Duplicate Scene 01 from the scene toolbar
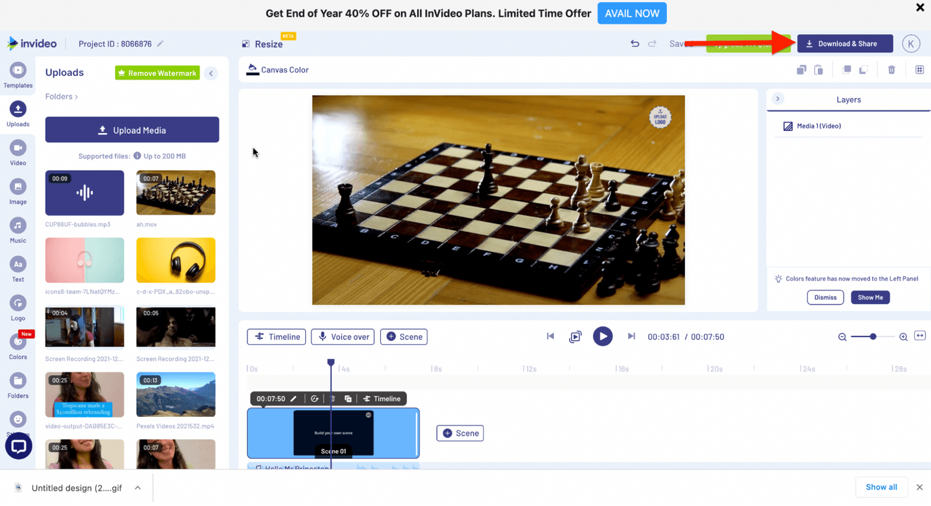The image size is (931, 506). (x=348, y=399)
